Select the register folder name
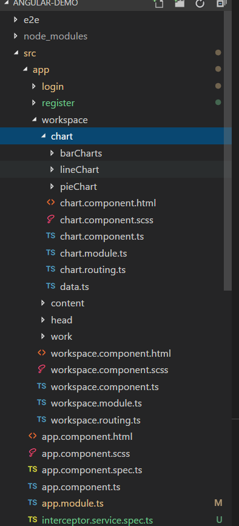The image size is (239, 526). pyautogui.click(x=58, y=103)
